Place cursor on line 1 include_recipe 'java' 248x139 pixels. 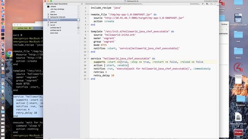(106, 8)
